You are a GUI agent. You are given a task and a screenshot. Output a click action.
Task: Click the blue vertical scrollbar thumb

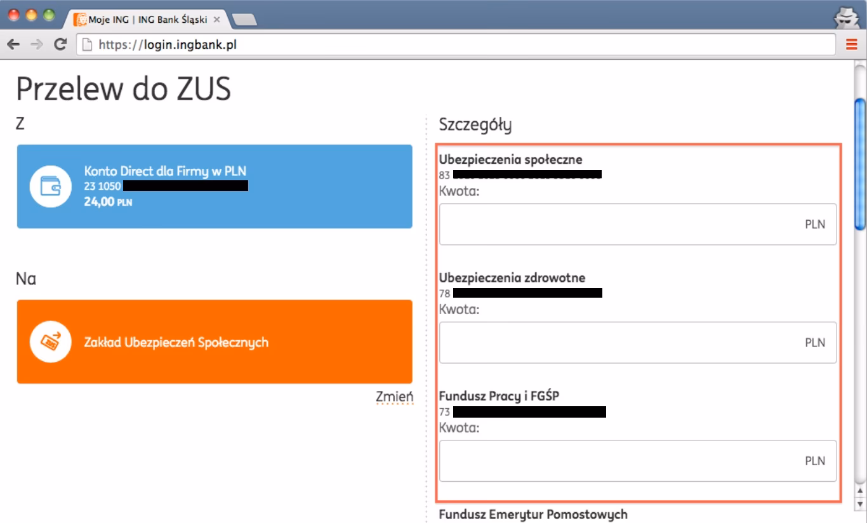point(860,162)
